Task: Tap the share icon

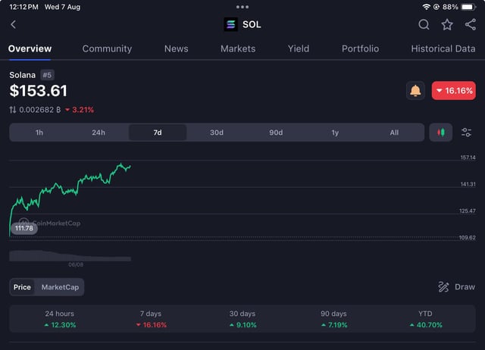Action: pyautogui.click(x=471, y=24)
